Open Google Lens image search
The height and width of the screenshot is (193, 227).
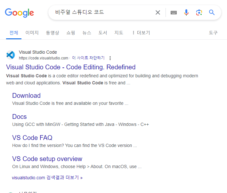tap(199, 12)
